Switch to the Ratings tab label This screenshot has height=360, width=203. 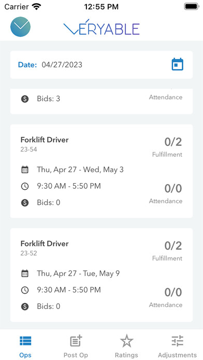click(x=126, y=355)
